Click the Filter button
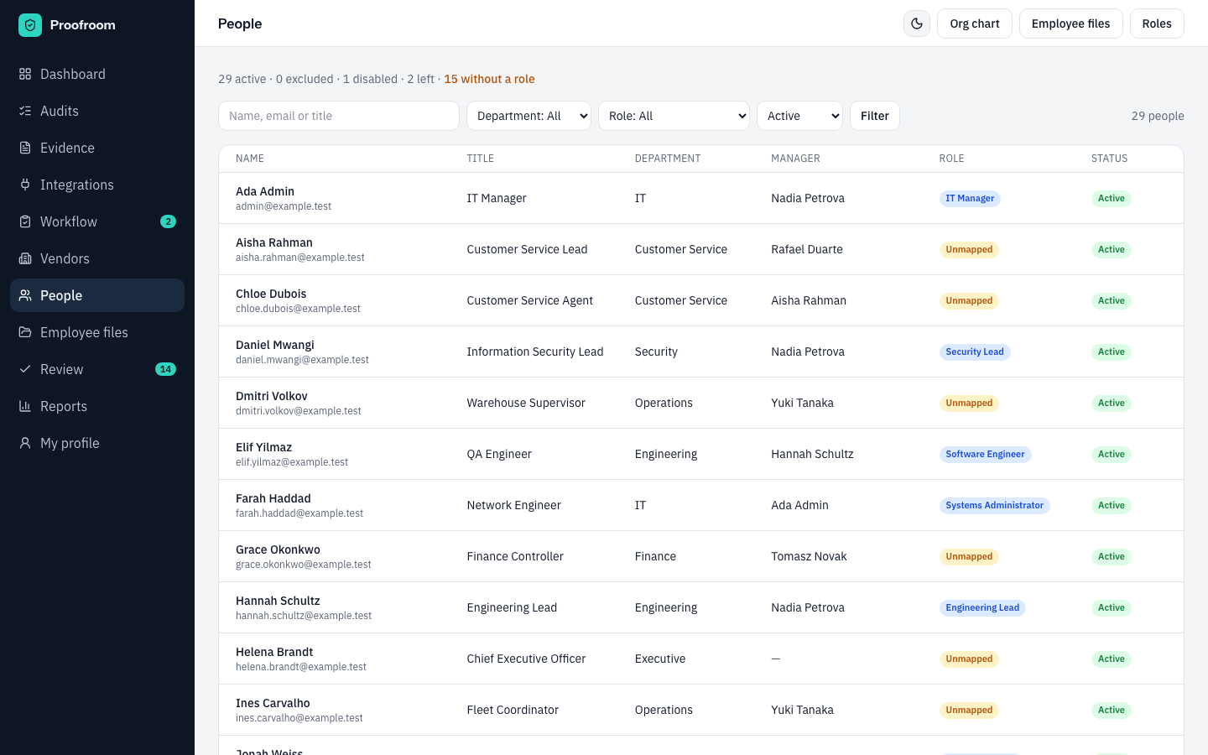The width and height of the screenshot is (1208, 755). click(x=875, y=116)
